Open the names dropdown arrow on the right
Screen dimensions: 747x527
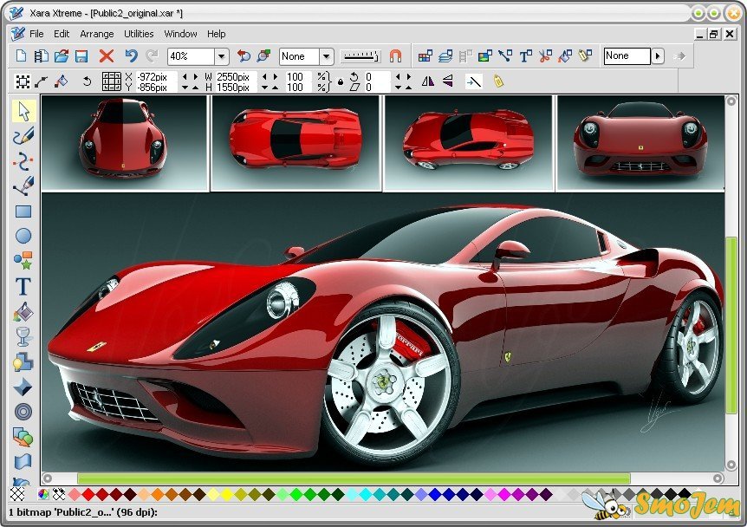(659, 56)
